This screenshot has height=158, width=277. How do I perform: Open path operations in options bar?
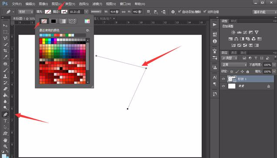[x=149, y=12]
